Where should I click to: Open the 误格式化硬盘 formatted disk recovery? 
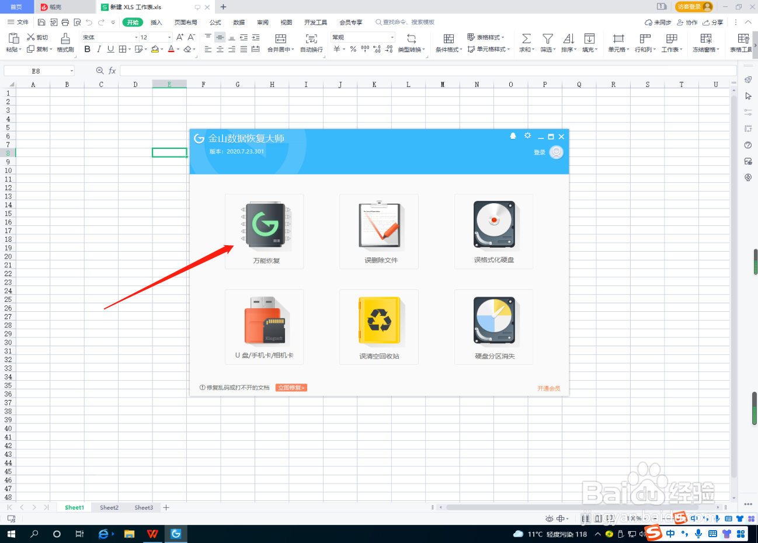494,231
